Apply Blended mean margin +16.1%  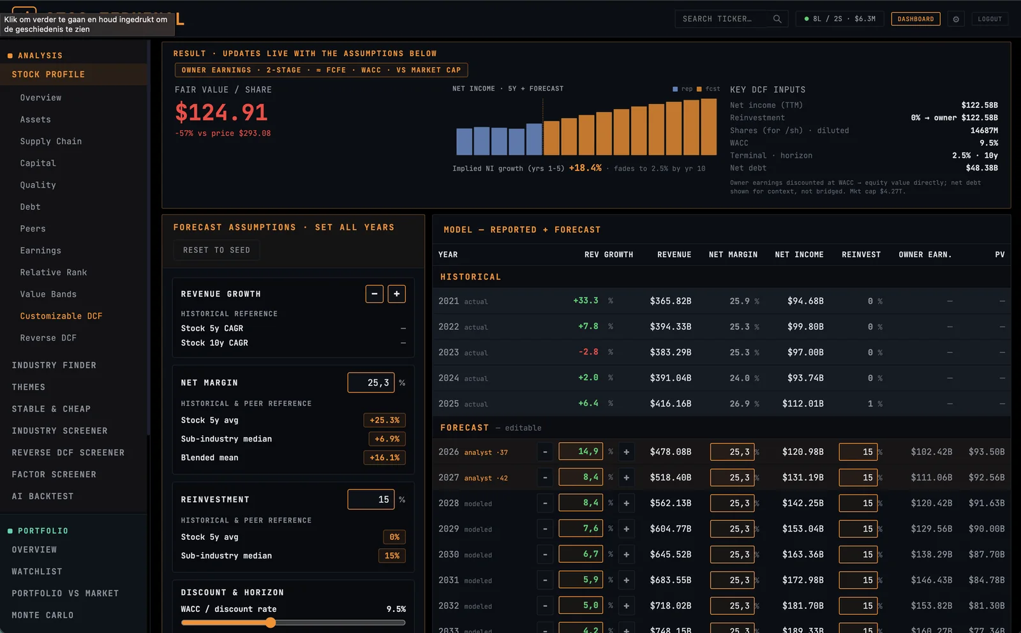[x=384, y=458]
